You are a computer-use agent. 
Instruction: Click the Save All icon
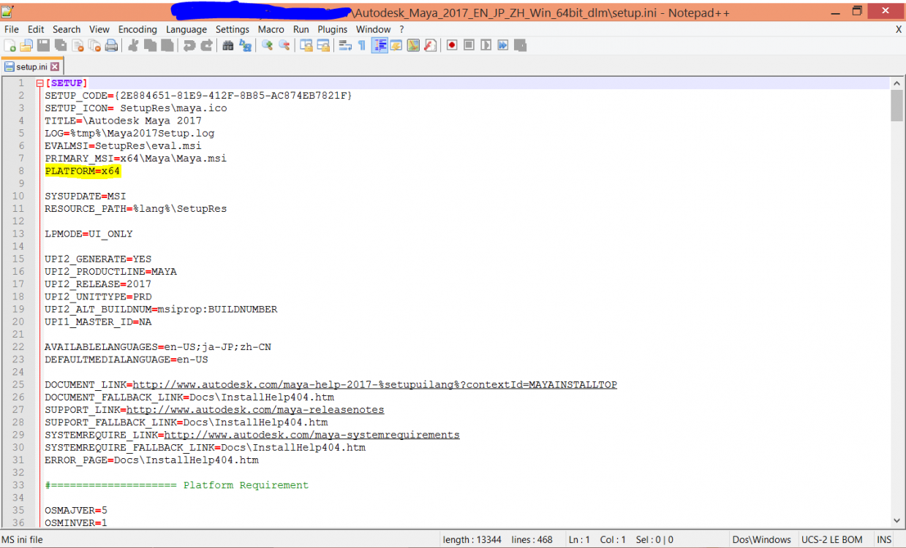(61, 45)
